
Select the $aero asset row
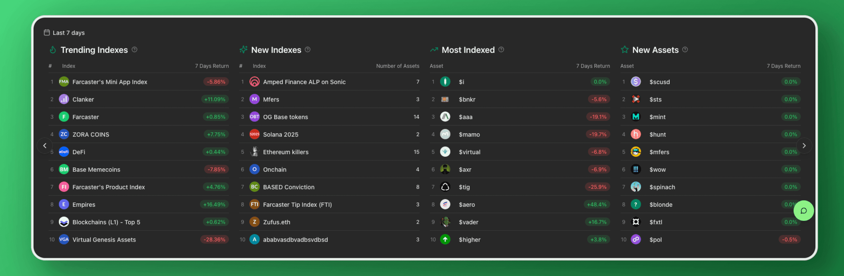[x=520, y=204]
